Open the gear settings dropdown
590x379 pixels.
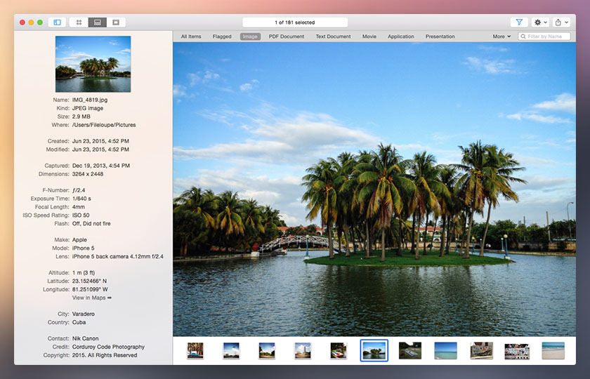(x=540, y=22)
